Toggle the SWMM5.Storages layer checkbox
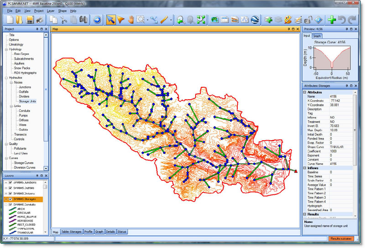 [x=11, y=199]
